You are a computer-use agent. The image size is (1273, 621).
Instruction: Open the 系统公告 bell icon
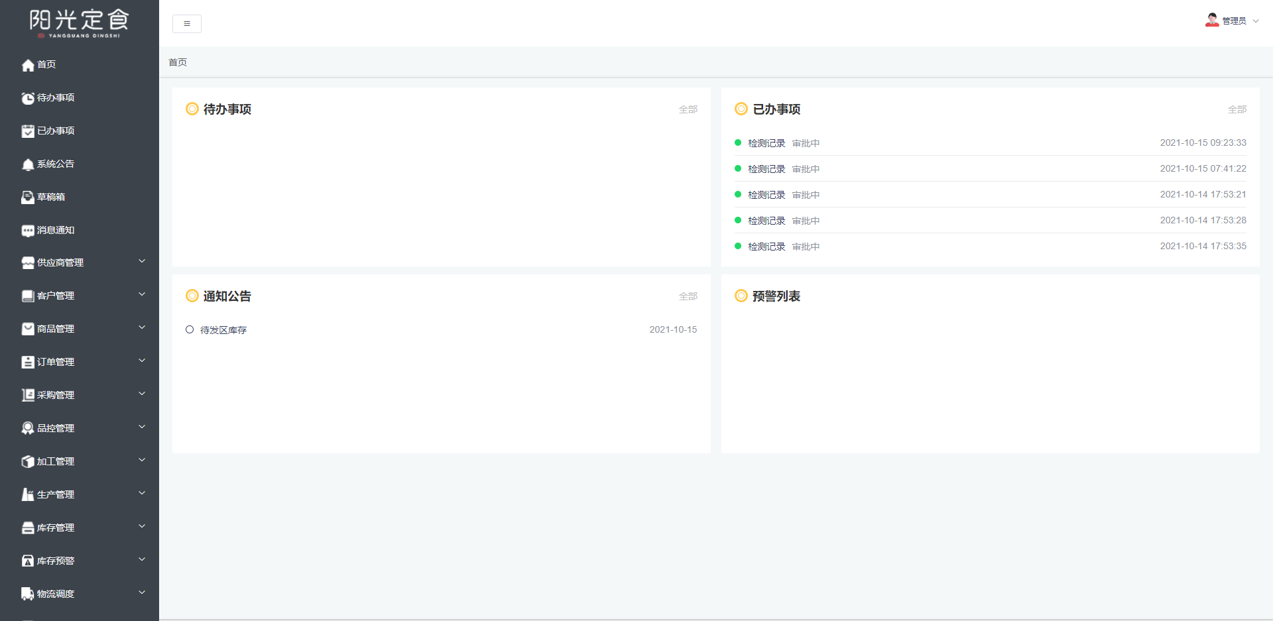click(28, 164)
